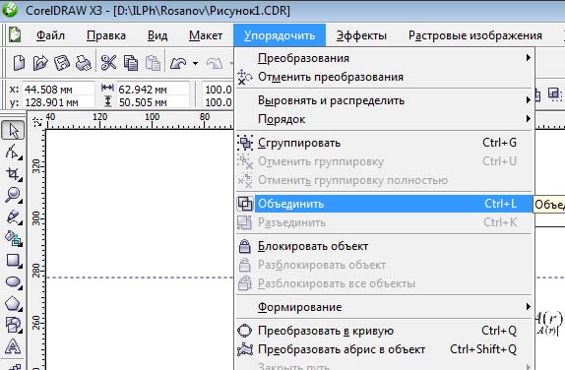
Task: Select the Polygon tool
Action: tap(13, 303)
